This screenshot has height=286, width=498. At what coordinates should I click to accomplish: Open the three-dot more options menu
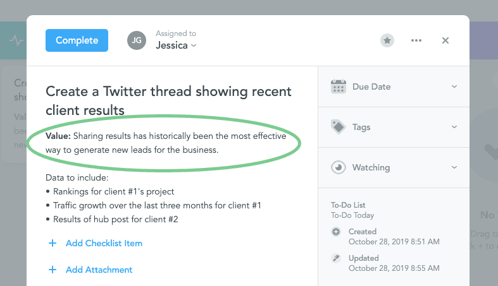(x=416, y=40)
